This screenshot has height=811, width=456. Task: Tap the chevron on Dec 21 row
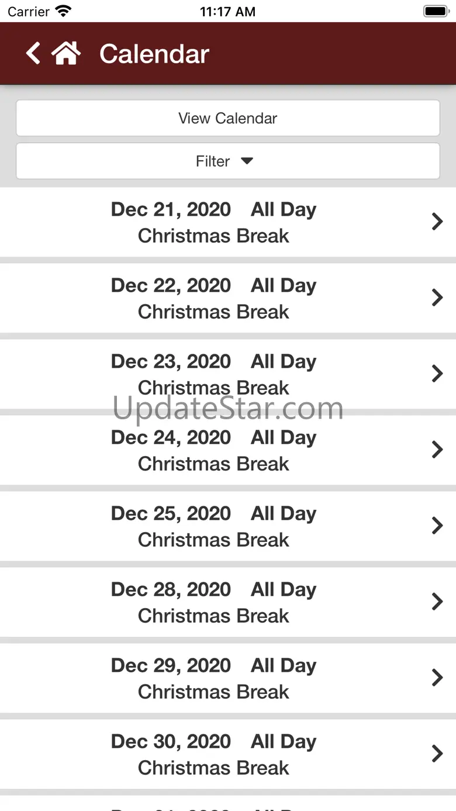437,222
